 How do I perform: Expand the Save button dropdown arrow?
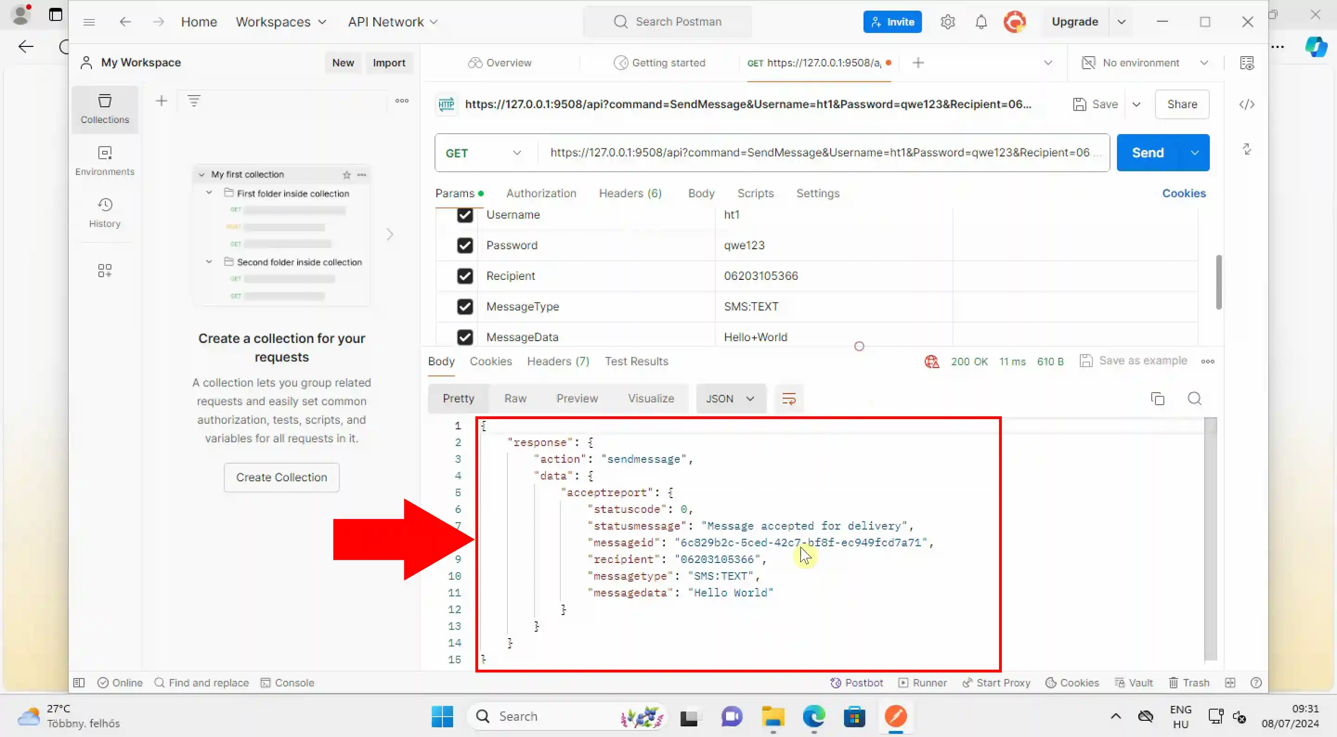pos(1137,104)
